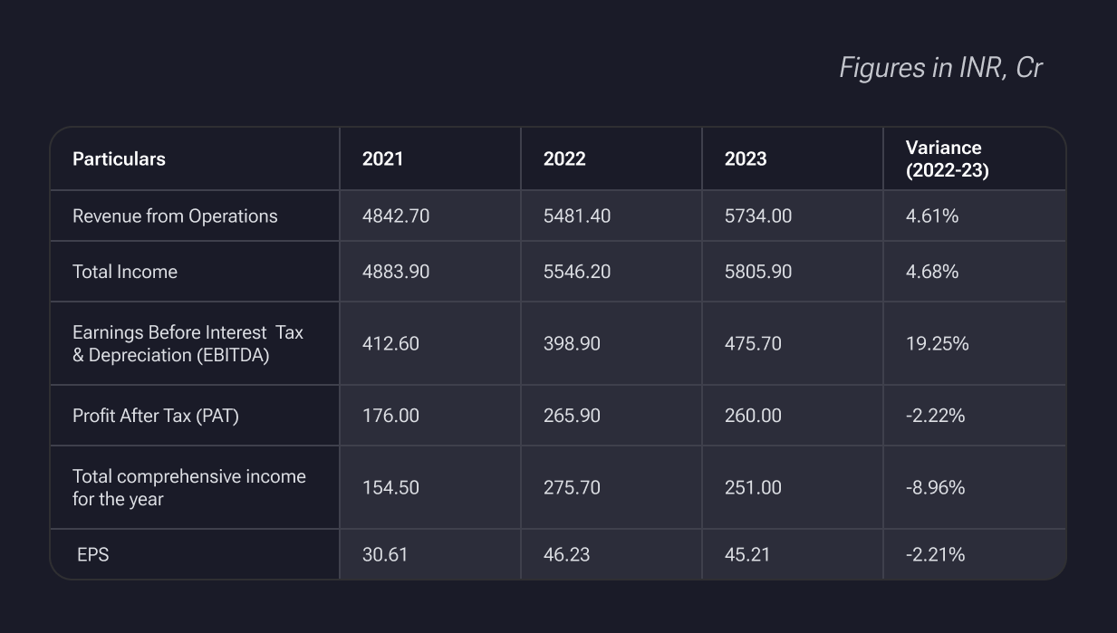Click the Total Income row label
Viewport: 1117px width, 633px height.
(125, 272)
